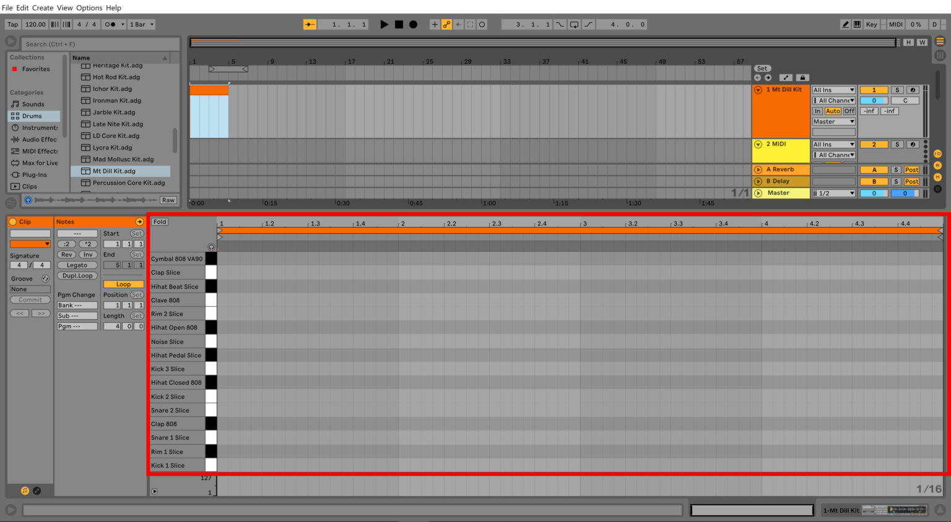Click the Fold button in the MIDI editor
The image size is (951, 522).
pos(159,221)
